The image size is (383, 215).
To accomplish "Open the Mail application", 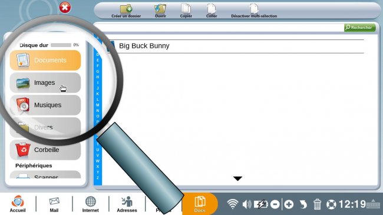I will click(x=54, y=204).
